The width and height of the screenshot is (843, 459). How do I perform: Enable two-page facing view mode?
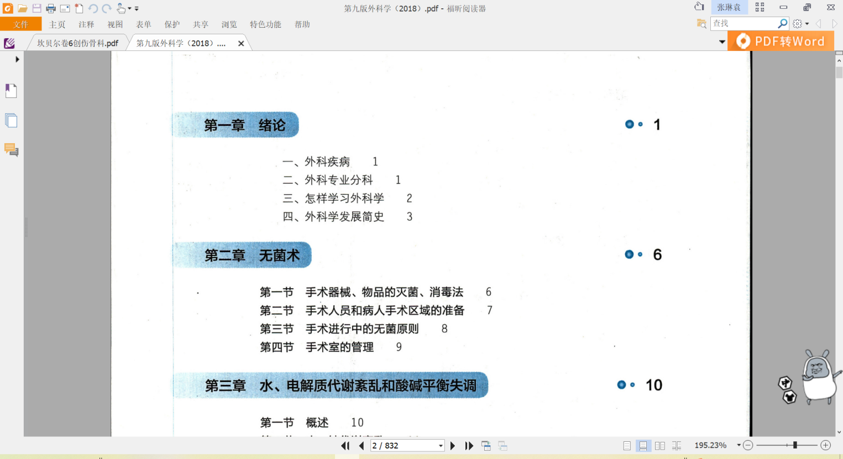(x=660, y=446)
